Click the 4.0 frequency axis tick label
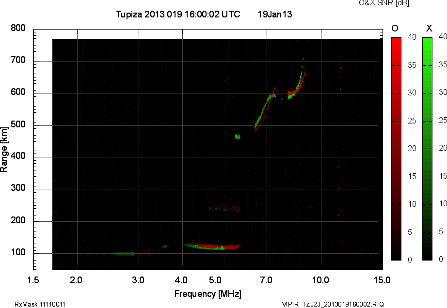Screen dimensions: 447x308 pos(181,280)
